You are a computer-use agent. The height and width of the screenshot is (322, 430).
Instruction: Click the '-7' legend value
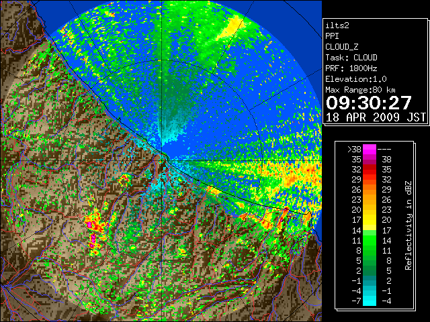356,301
